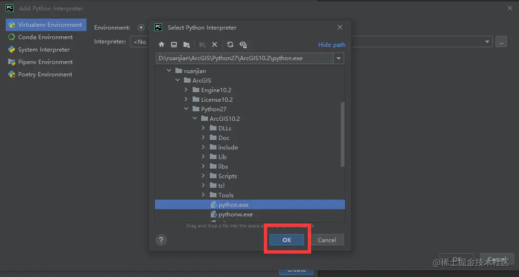The width and height of the screenshot is (519, 277).
Task: Select tcl folder label
Action: tap(221, 185)
